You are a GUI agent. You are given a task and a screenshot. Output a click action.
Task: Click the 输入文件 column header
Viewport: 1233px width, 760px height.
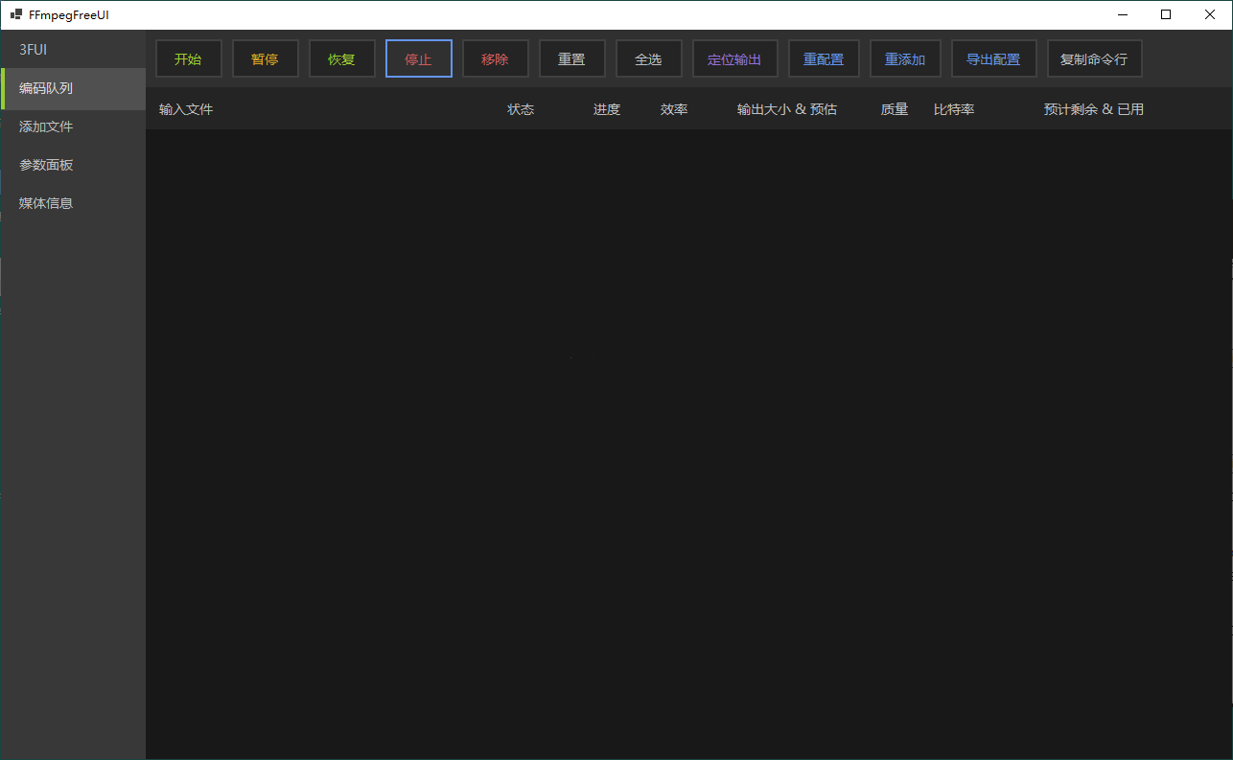click(186, 109)
